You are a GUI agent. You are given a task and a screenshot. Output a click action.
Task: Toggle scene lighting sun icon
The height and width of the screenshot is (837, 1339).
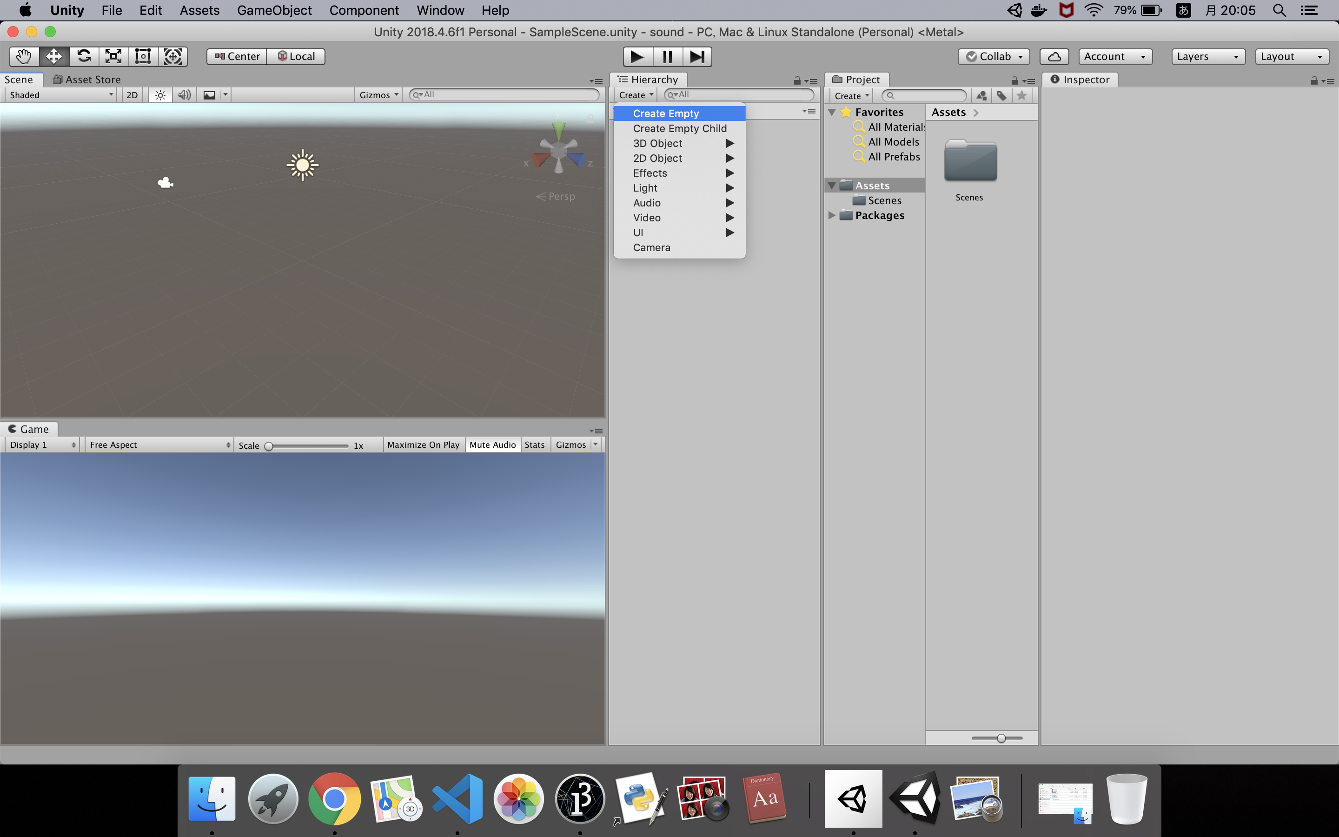tap(160, 95)
